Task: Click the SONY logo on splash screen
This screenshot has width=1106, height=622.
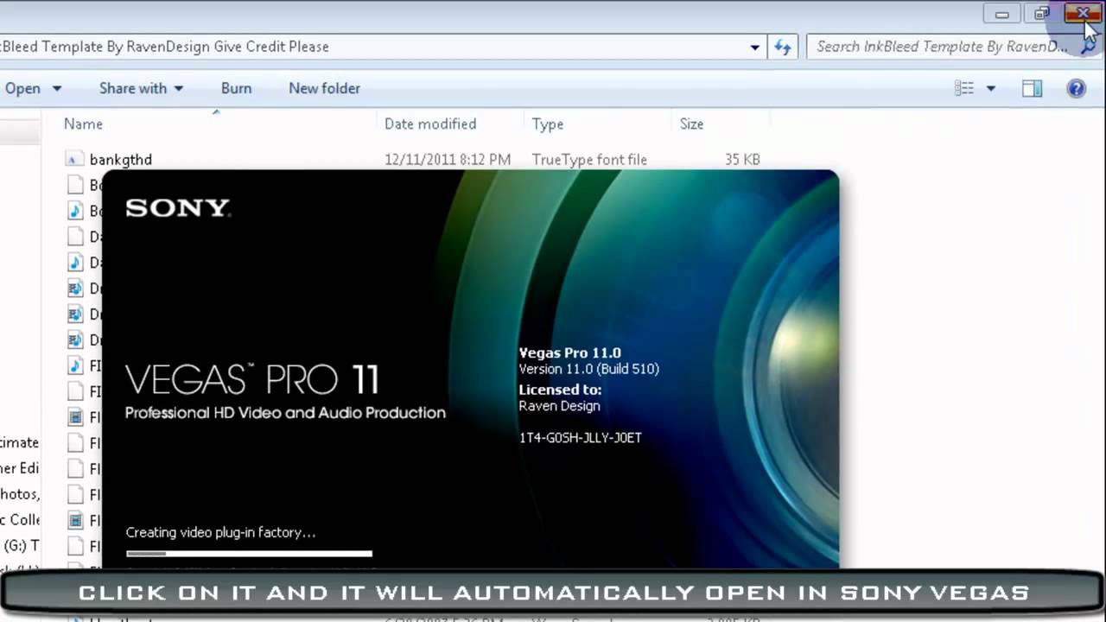Action: point(177,208)
